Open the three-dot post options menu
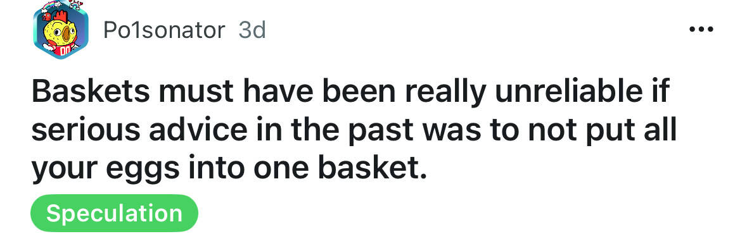 (x=701, y=30)
